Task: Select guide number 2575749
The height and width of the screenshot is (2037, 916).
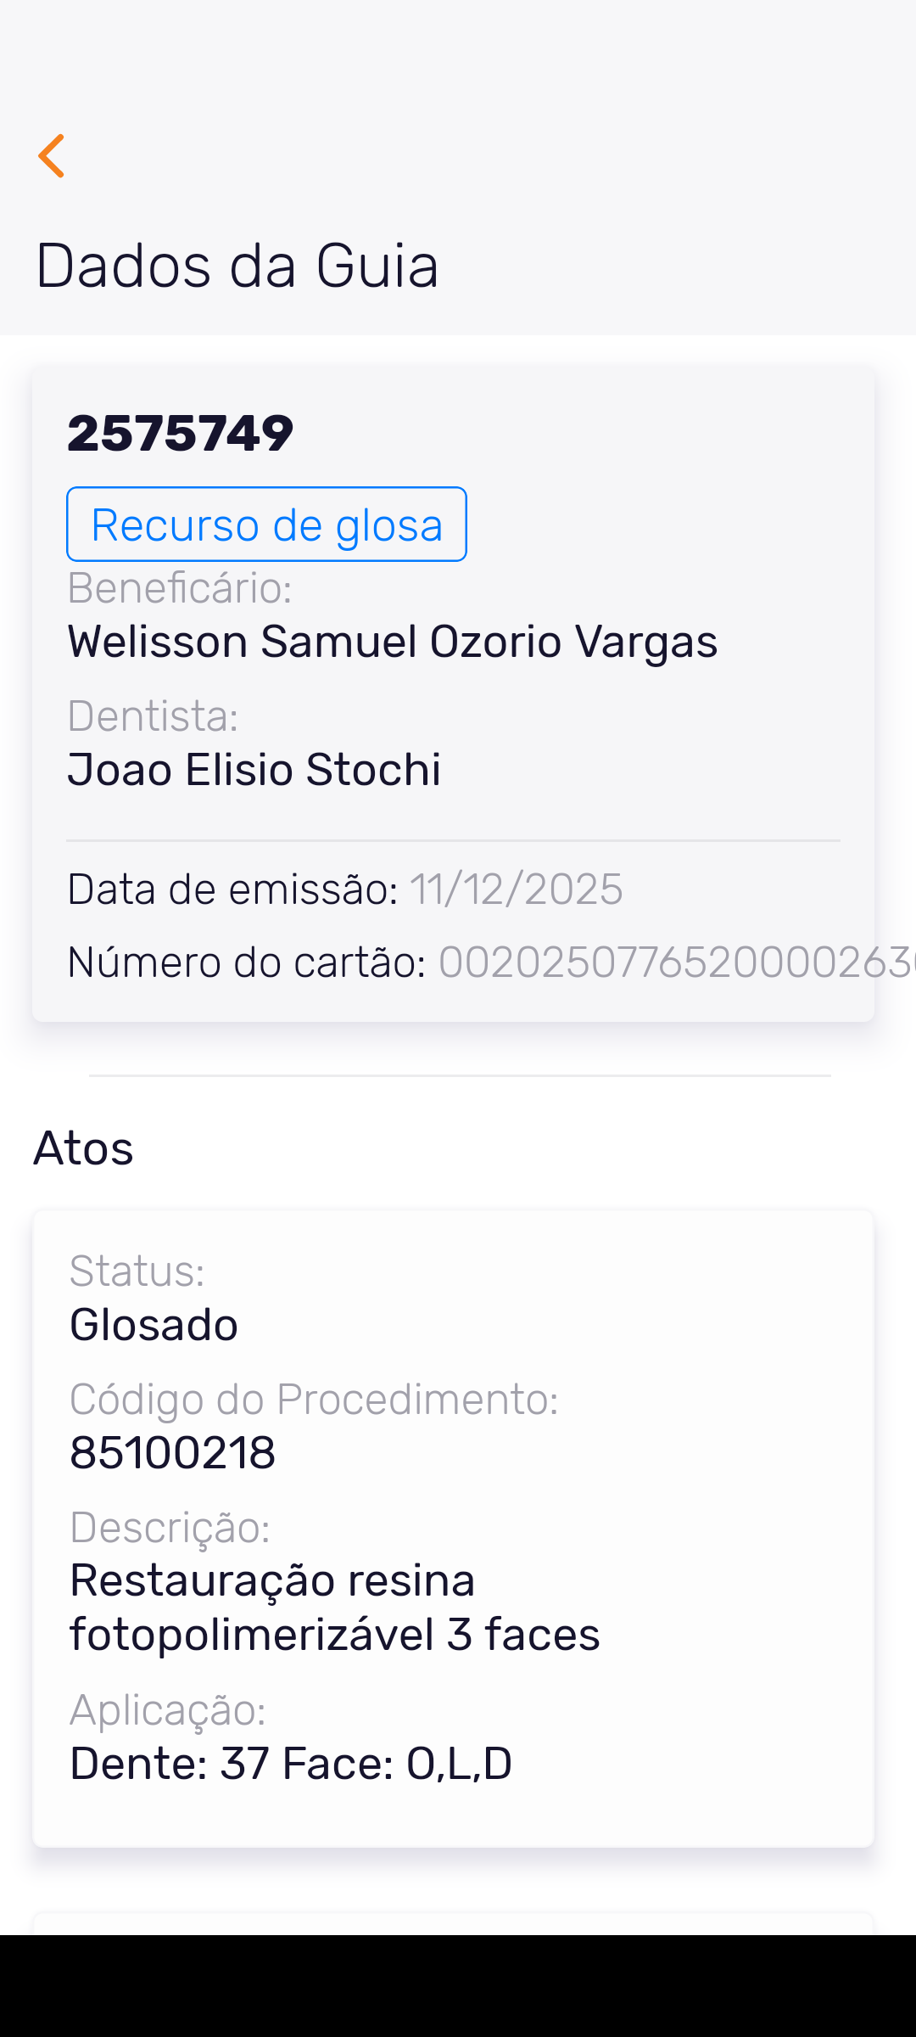Action: 181,433
